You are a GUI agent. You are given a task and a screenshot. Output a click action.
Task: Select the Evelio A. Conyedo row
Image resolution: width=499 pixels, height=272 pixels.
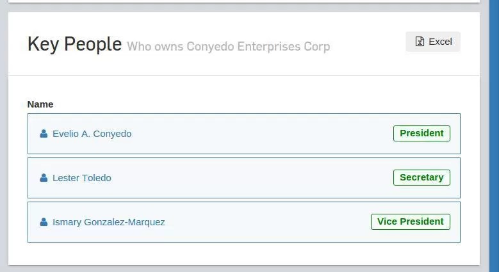[244, 134]
